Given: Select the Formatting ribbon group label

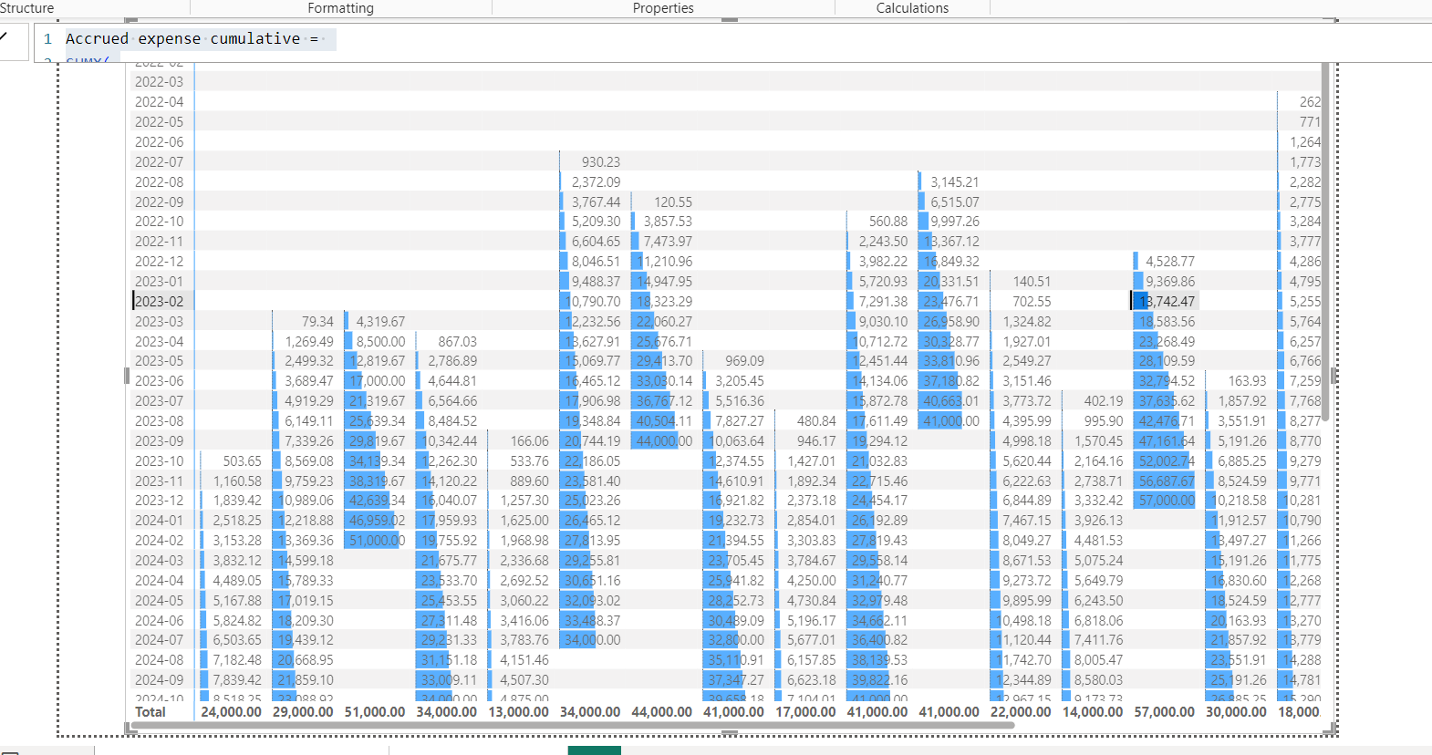Looking at the screenshot, I should (340, 8).
